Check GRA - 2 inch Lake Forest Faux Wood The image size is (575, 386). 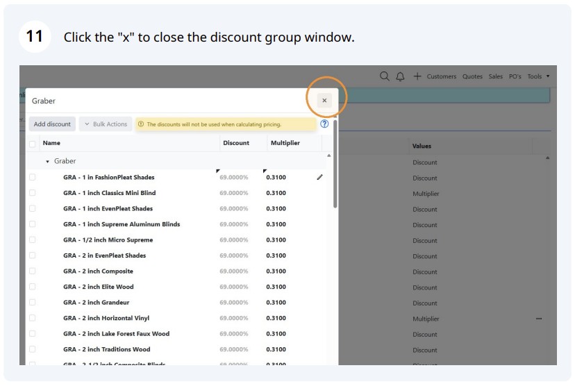[33, 333]
